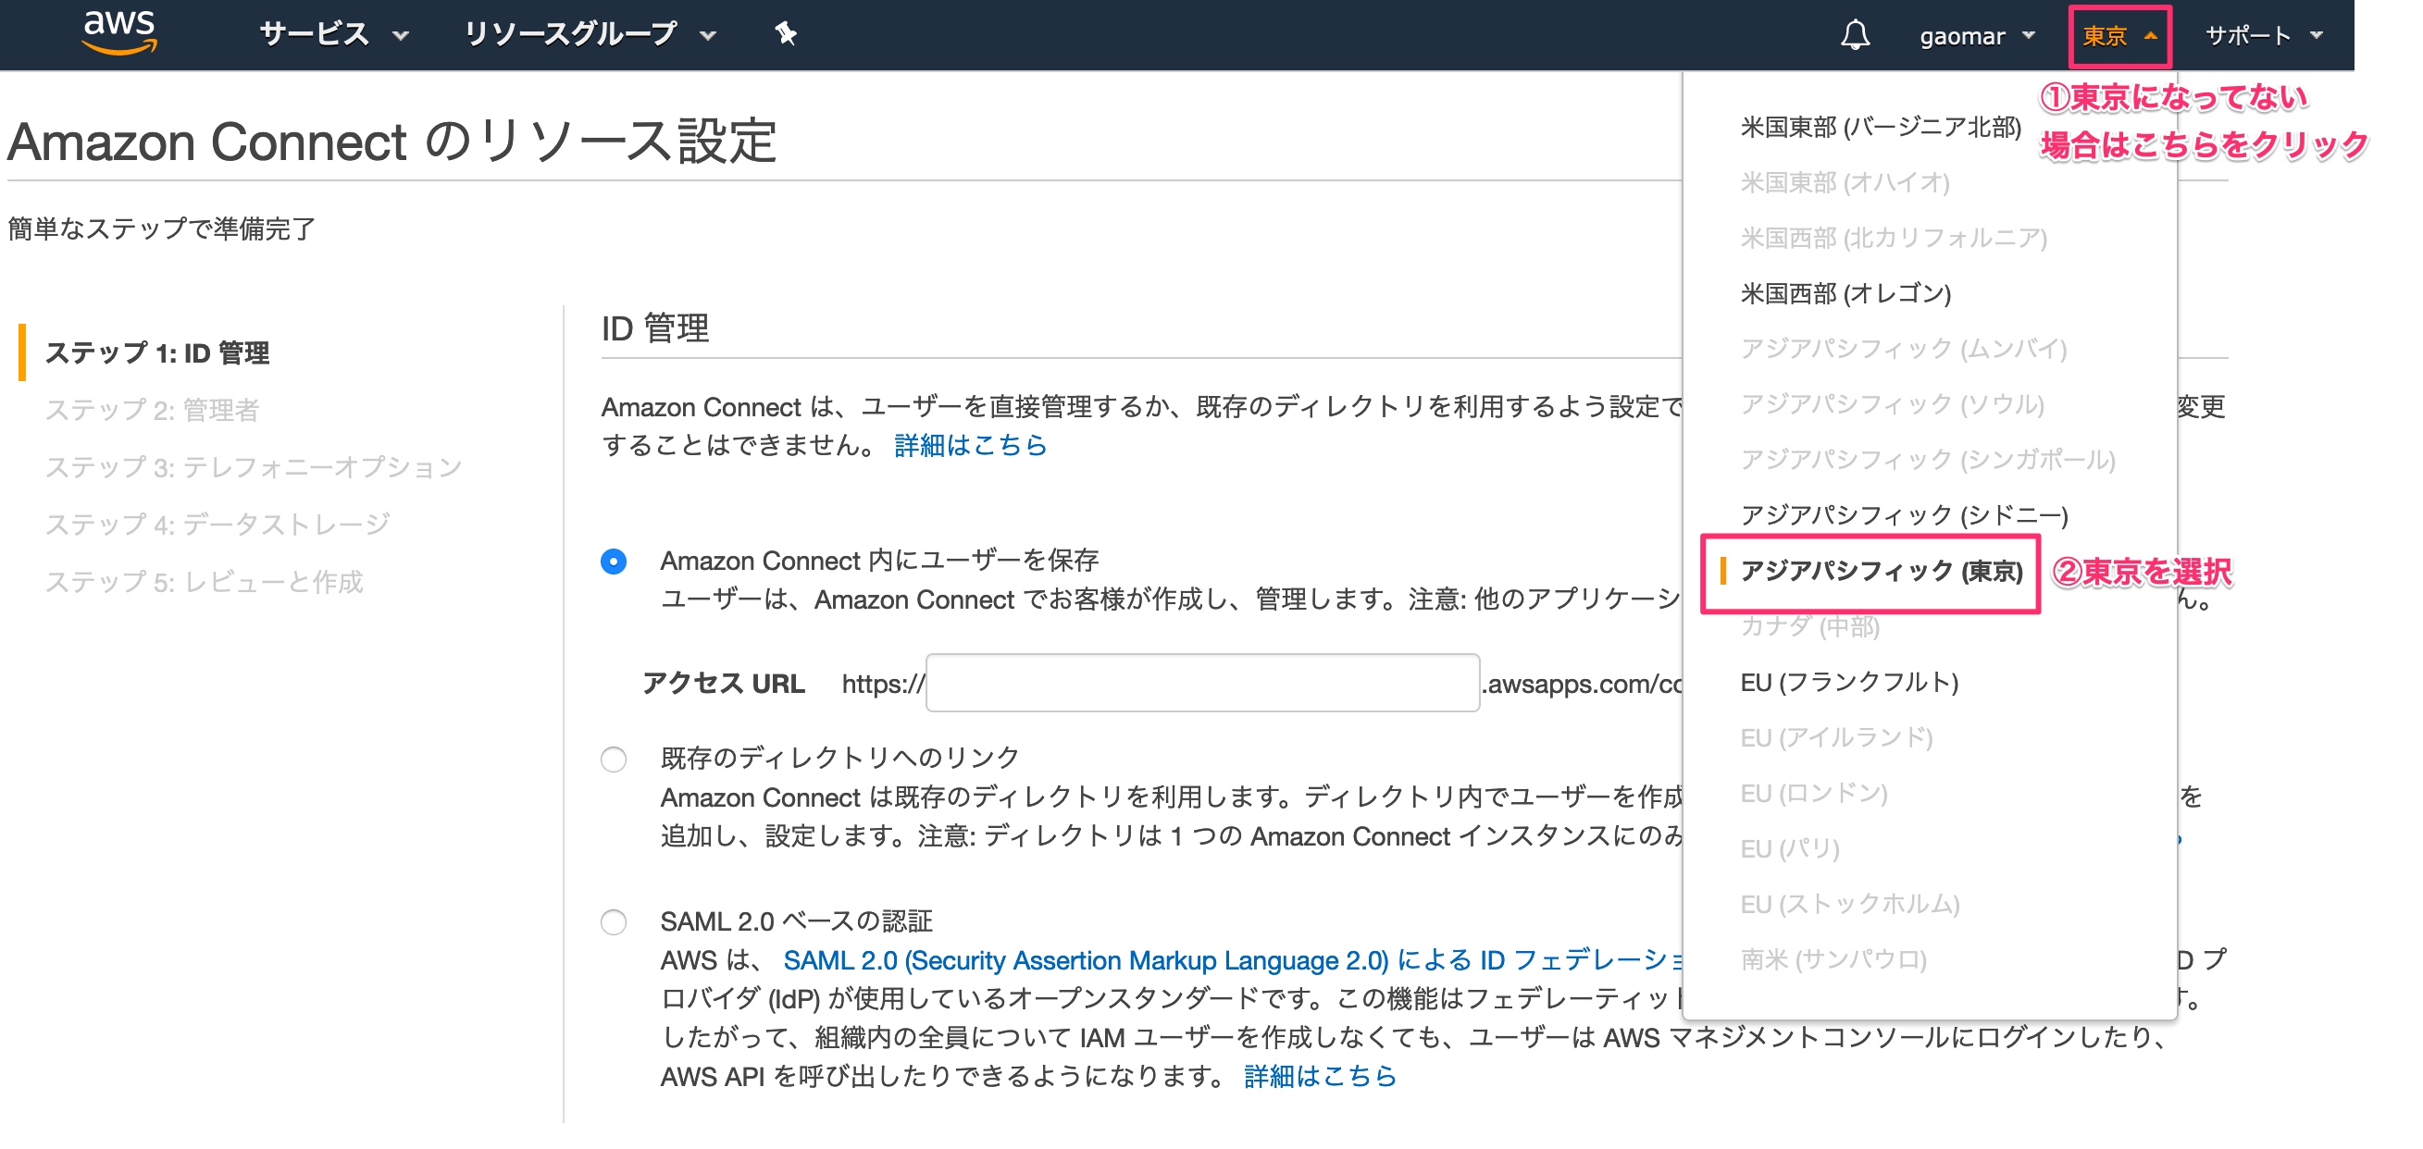The image size is (2423, 1149).
Task: Open the gaomar account dropdown
Action: click(1975, 36)
